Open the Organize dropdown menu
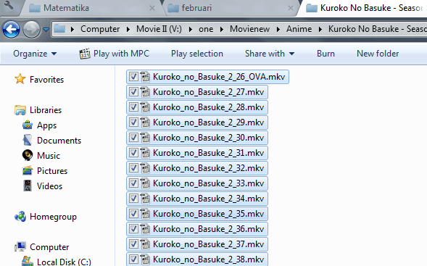This screenshot has height=266, width=427. (x=35, y=54)
